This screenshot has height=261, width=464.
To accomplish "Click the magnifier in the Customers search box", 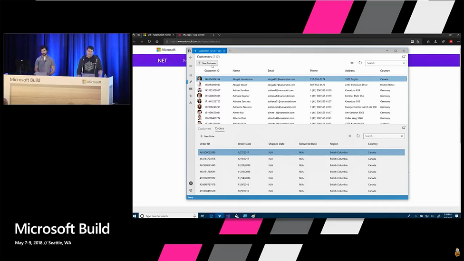I will (x=404, y=63).
